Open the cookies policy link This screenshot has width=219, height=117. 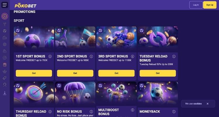(x=197, y=104)
